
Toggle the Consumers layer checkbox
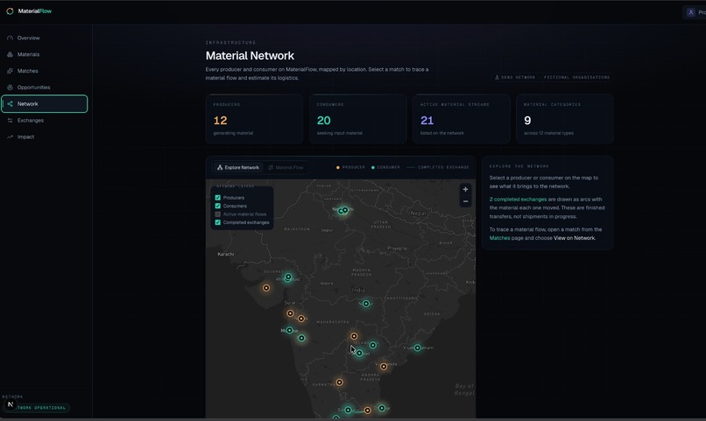pyautogui.click(x=217, y=206)
